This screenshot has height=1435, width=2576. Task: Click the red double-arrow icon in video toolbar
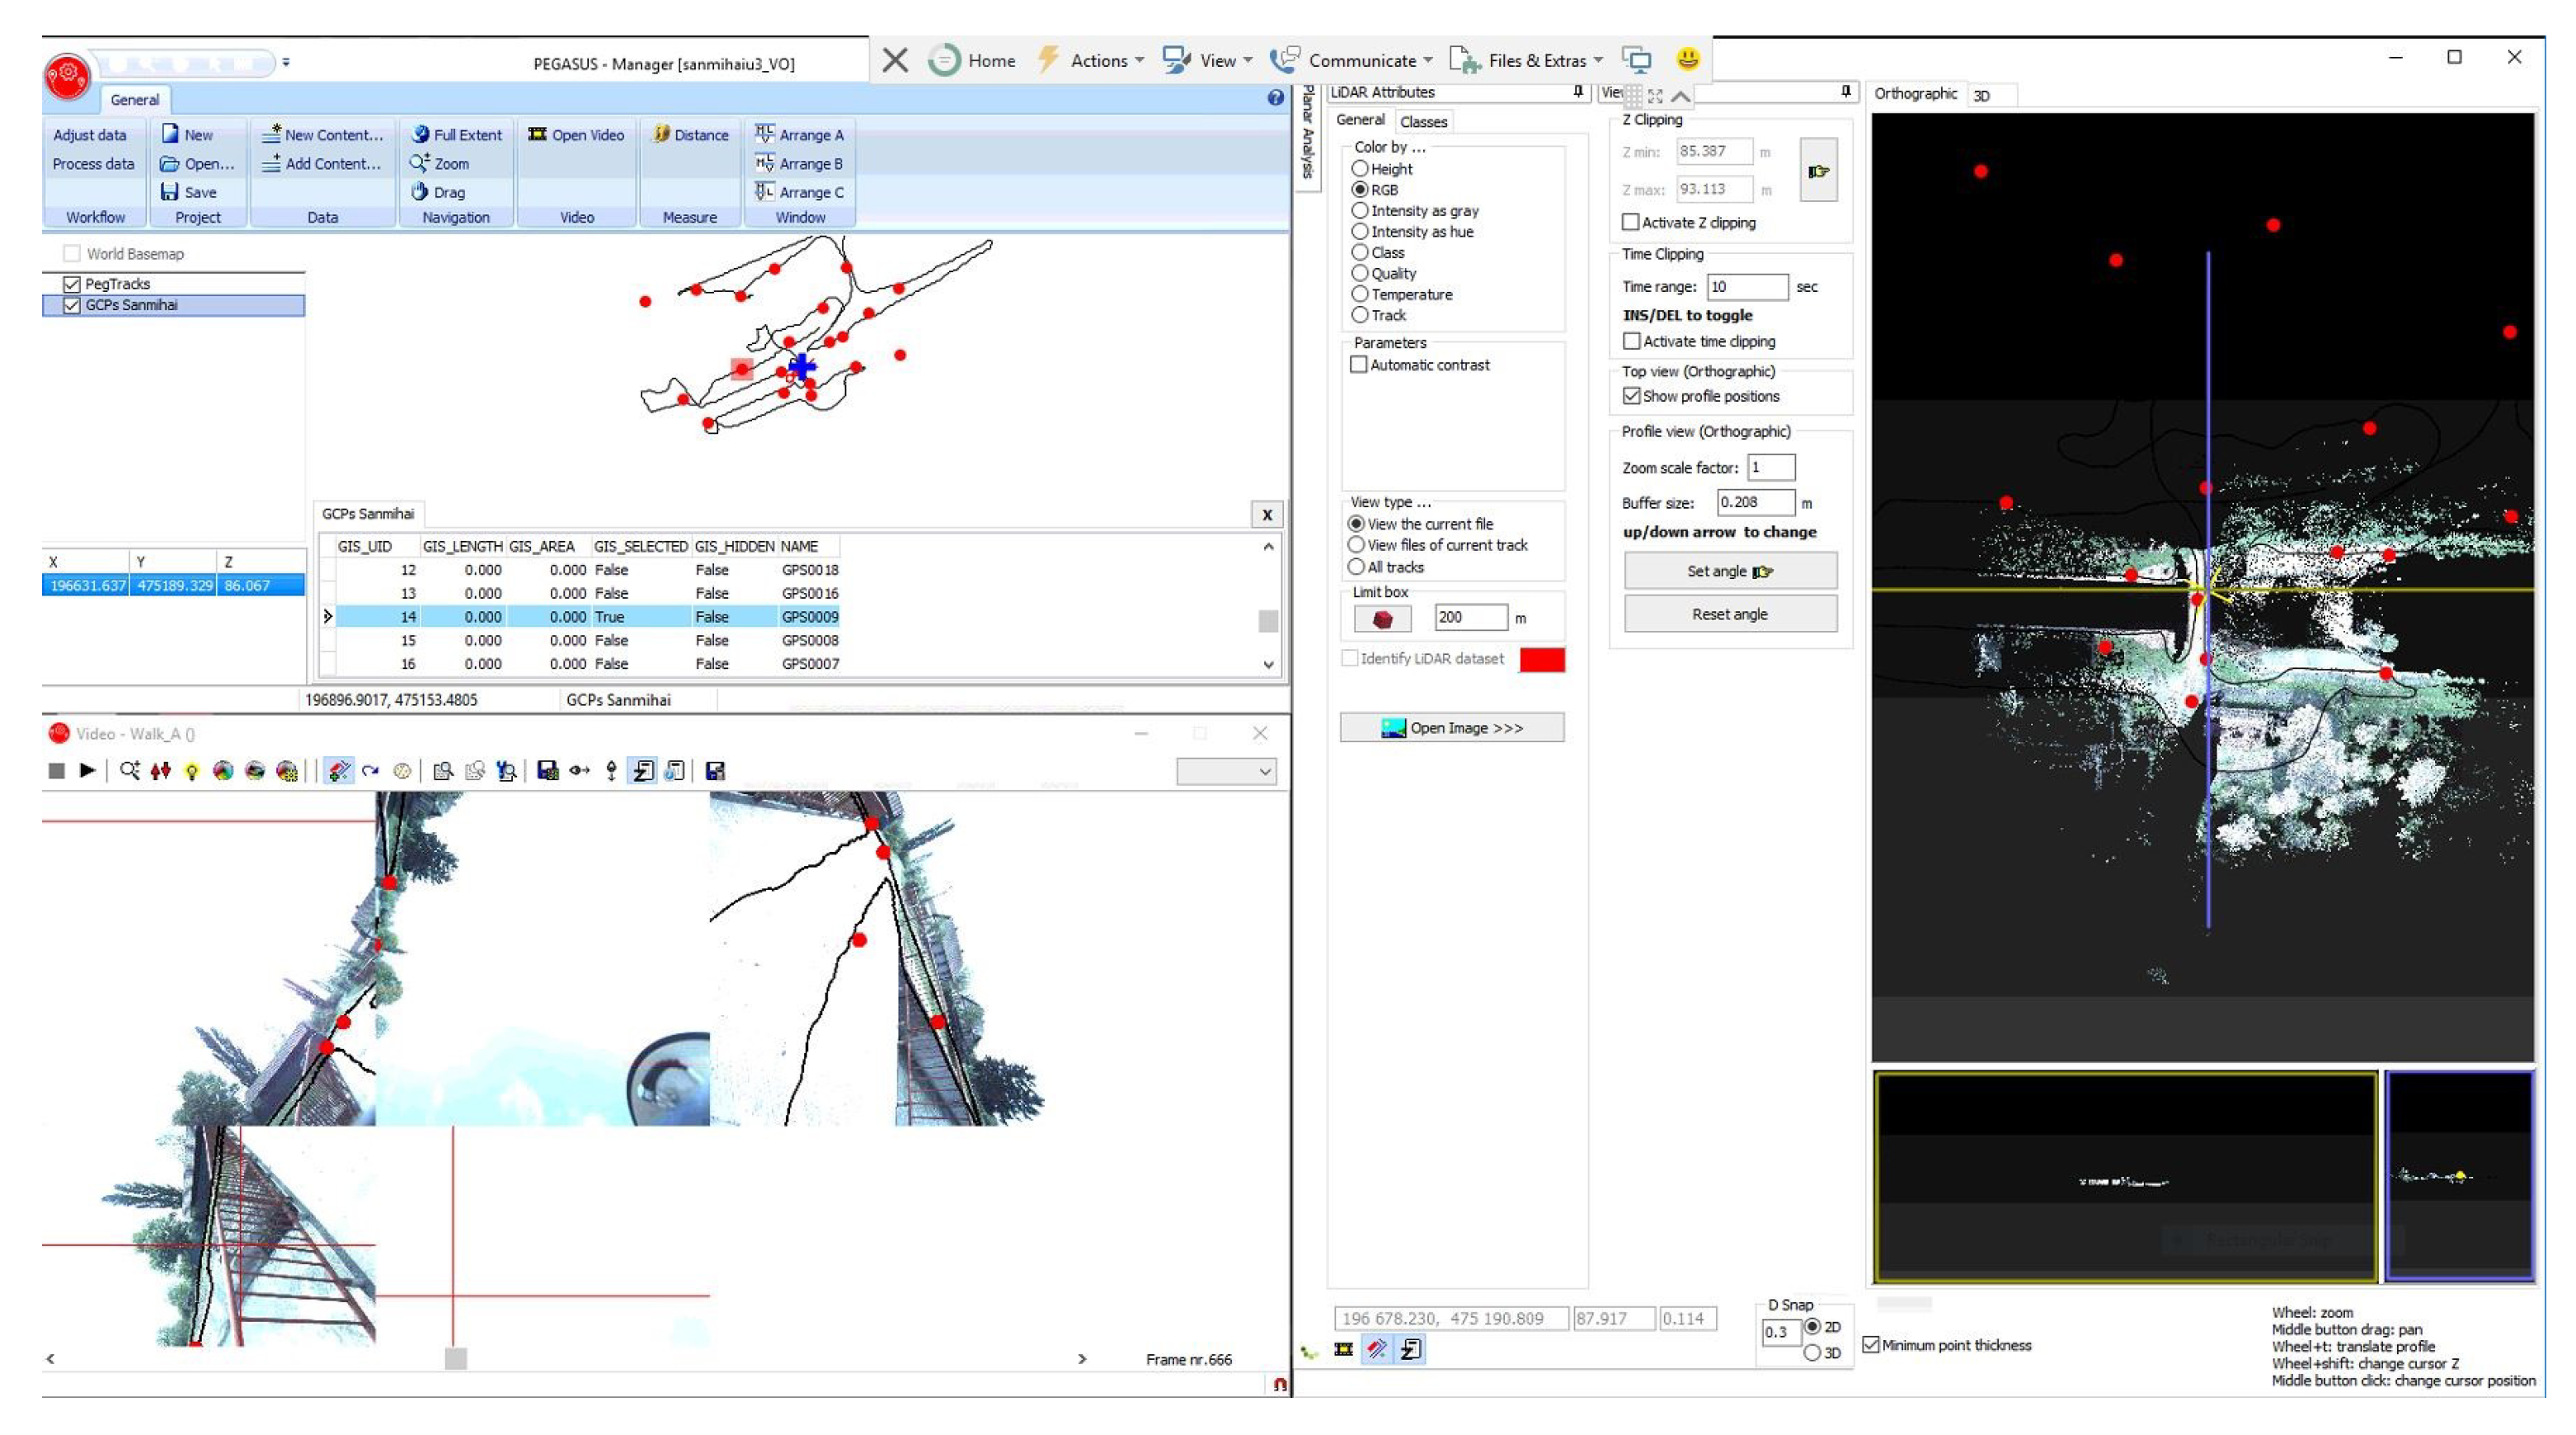[x=160, y=771]
